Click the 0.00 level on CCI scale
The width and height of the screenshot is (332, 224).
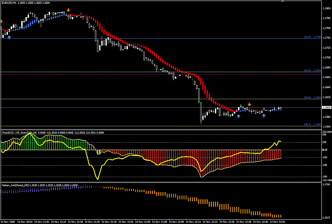(x=325, y=150)
